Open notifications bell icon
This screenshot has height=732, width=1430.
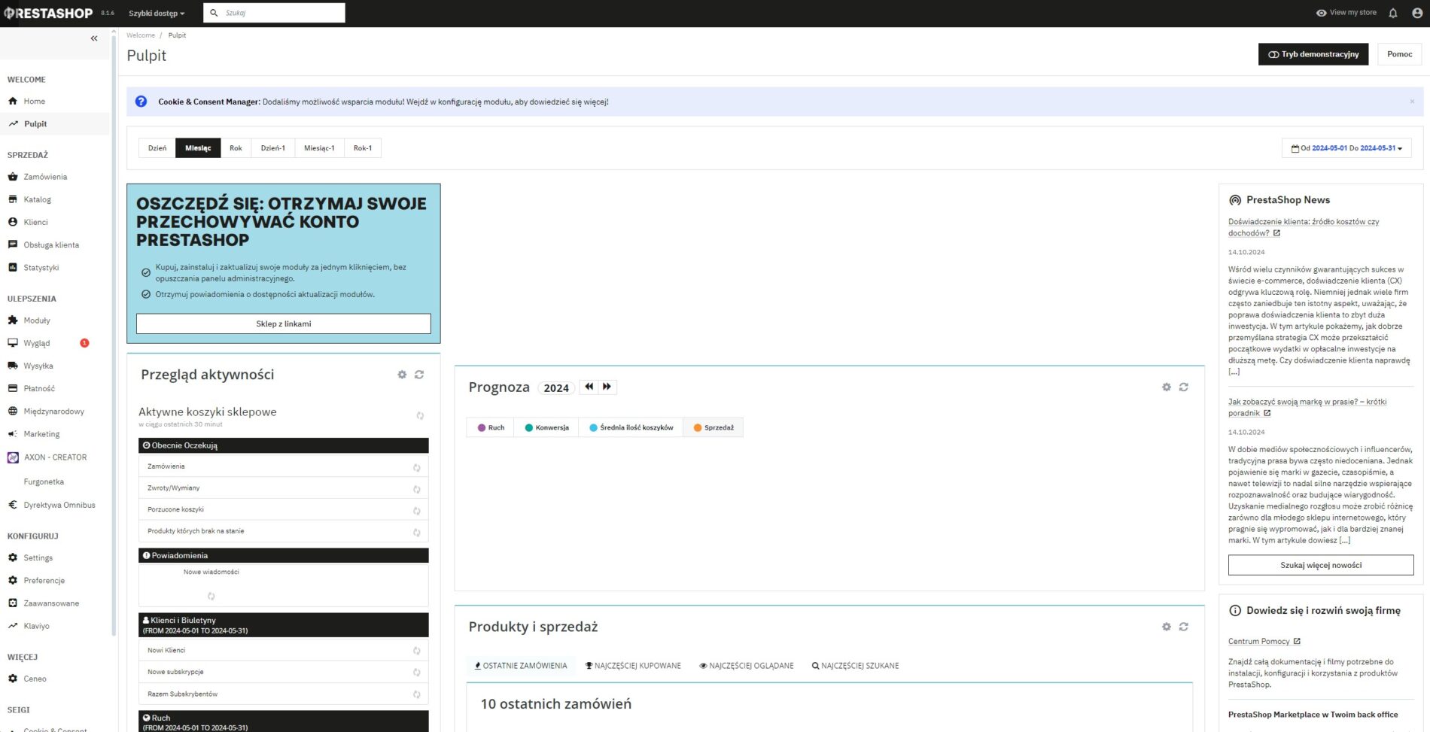point(1393,13)
